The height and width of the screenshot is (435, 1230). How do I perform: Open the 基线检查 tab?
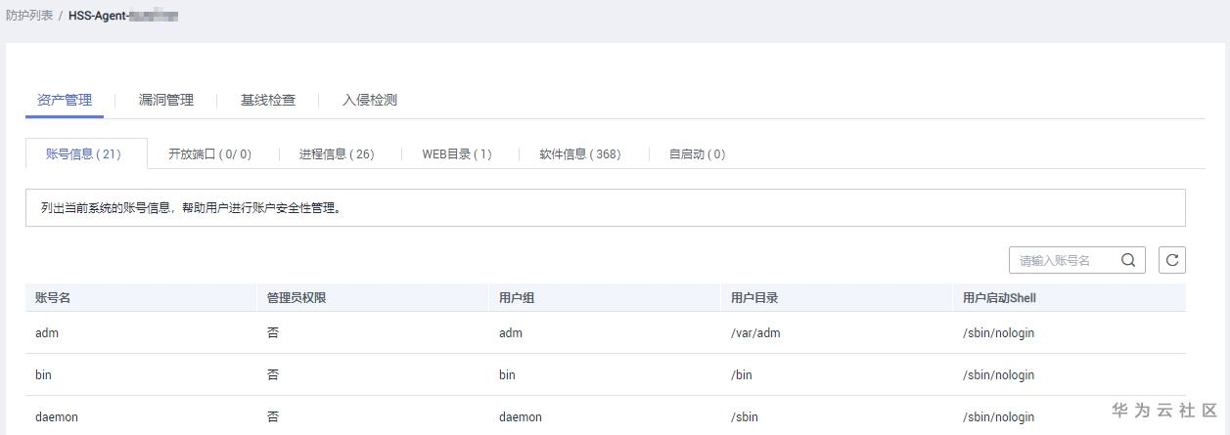tap(268, 100)
